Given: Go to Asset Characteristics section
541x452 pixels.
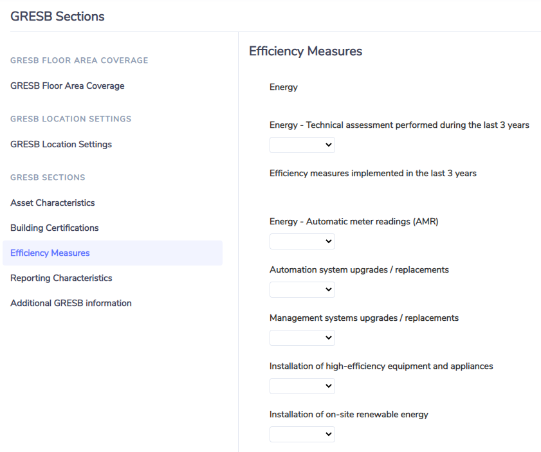Looking at the screenshot, I should [53, 203].
